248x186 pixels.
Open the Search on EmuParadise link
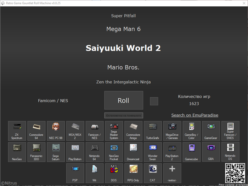[195, 115]
